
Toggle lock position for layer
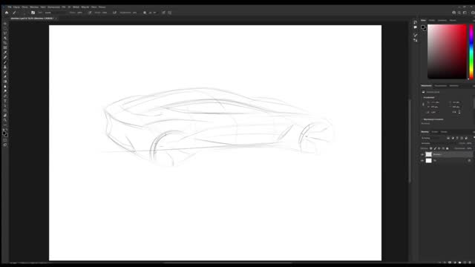pos(439,148)
